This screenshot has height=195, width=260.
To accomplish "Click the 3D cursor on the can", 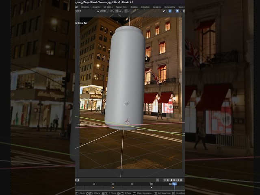I will click(127, 121).
